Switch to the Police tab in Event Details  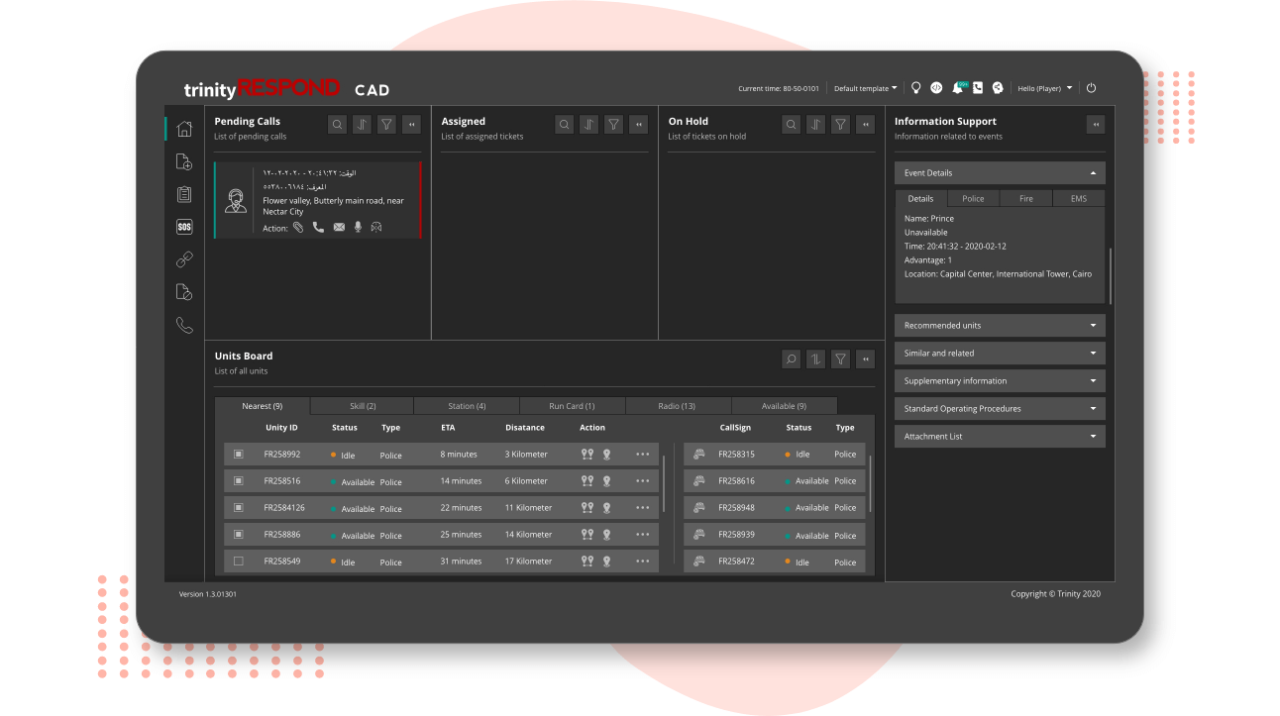(x=973, y=198)
